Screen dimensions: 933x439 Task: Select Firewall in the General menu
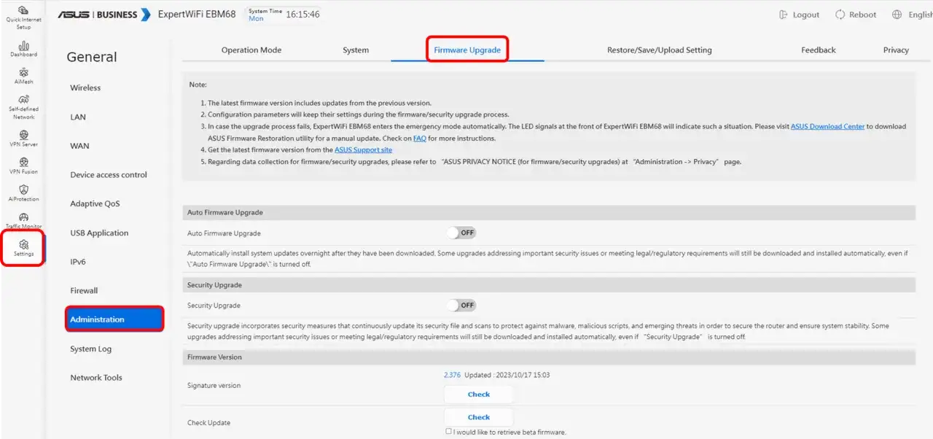tap(84, 290)
